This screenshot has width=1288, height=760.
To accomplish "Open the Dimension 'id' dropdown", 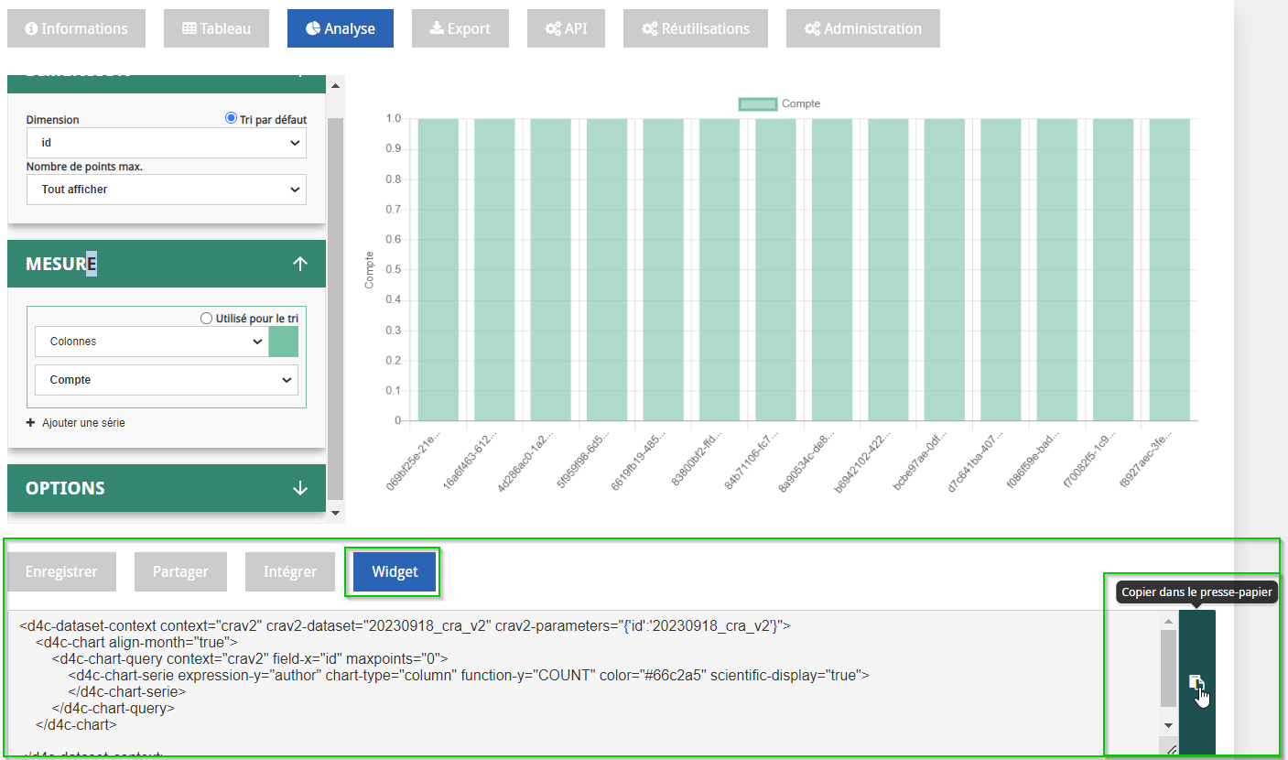I will pos(167,143).
